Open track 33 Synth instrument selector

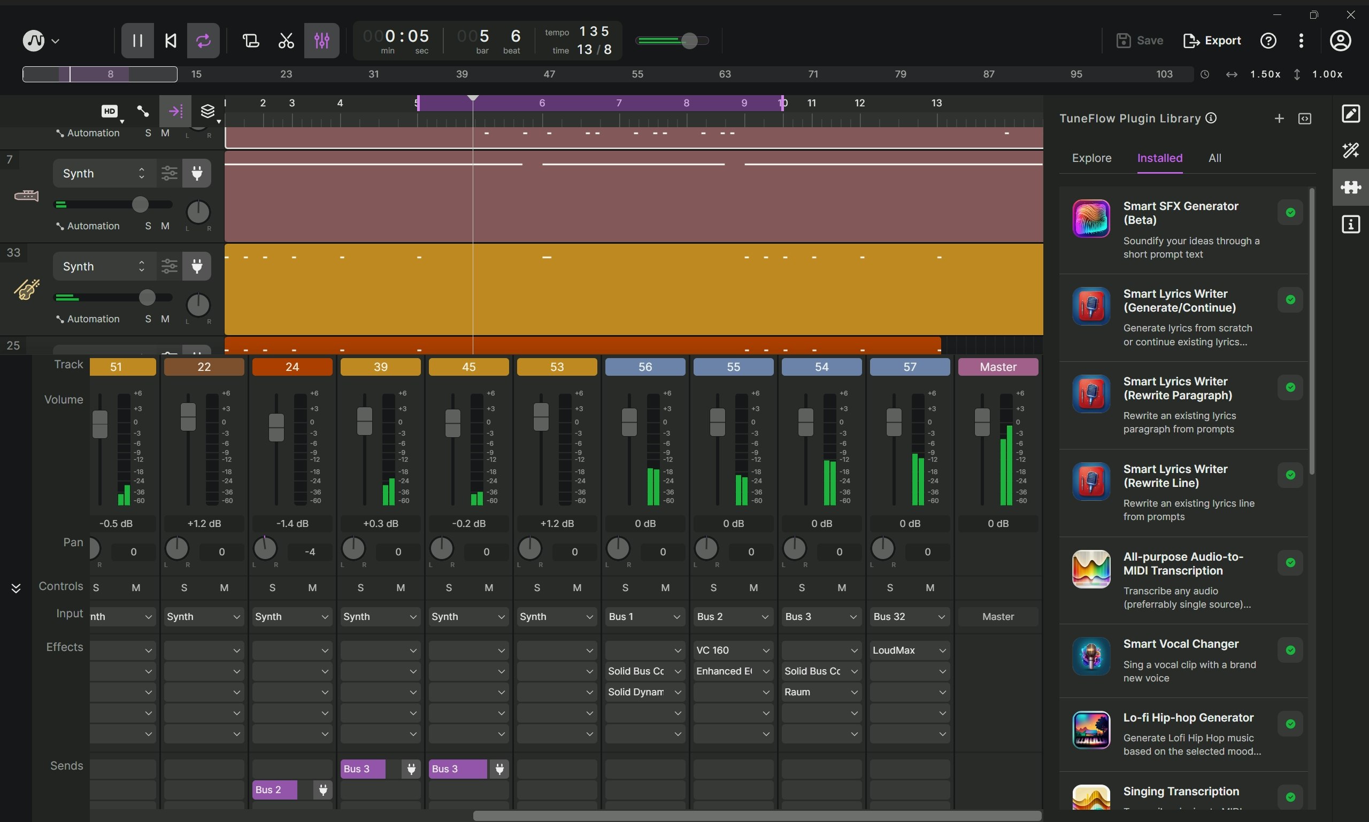[x=104, y=267]
